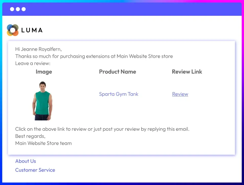
Task: Click the rightmost white window dot
Action: 24,9
